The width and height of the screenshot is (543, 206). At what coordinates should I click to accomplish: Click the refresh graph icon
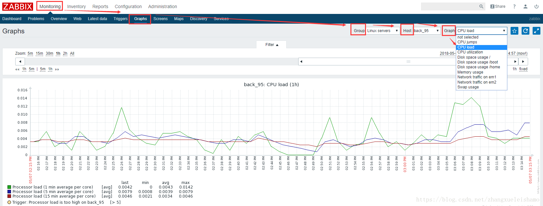click(525, 31)
